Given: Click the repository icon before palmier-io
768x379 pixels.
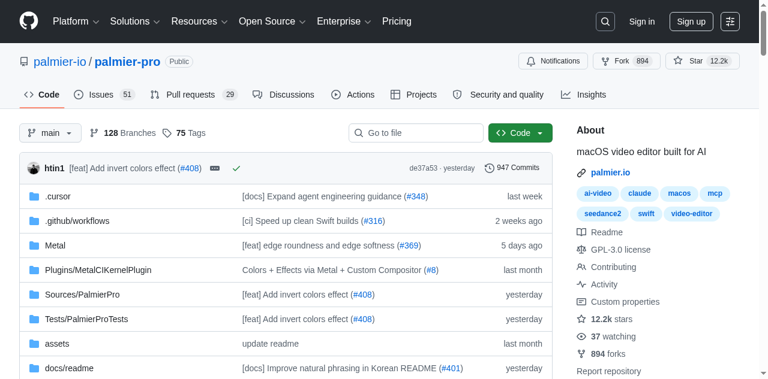Looking at the screenshot, I should coord(24,62).
